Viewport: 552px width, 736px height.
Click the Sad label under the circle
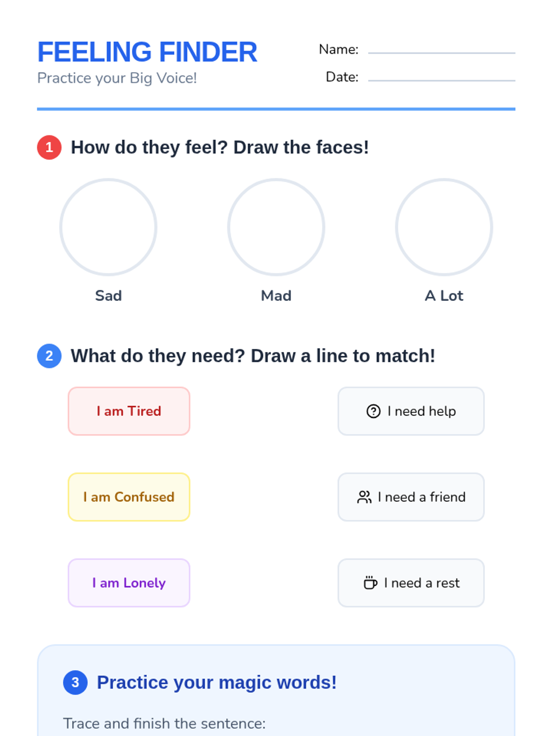click(109, 296)
